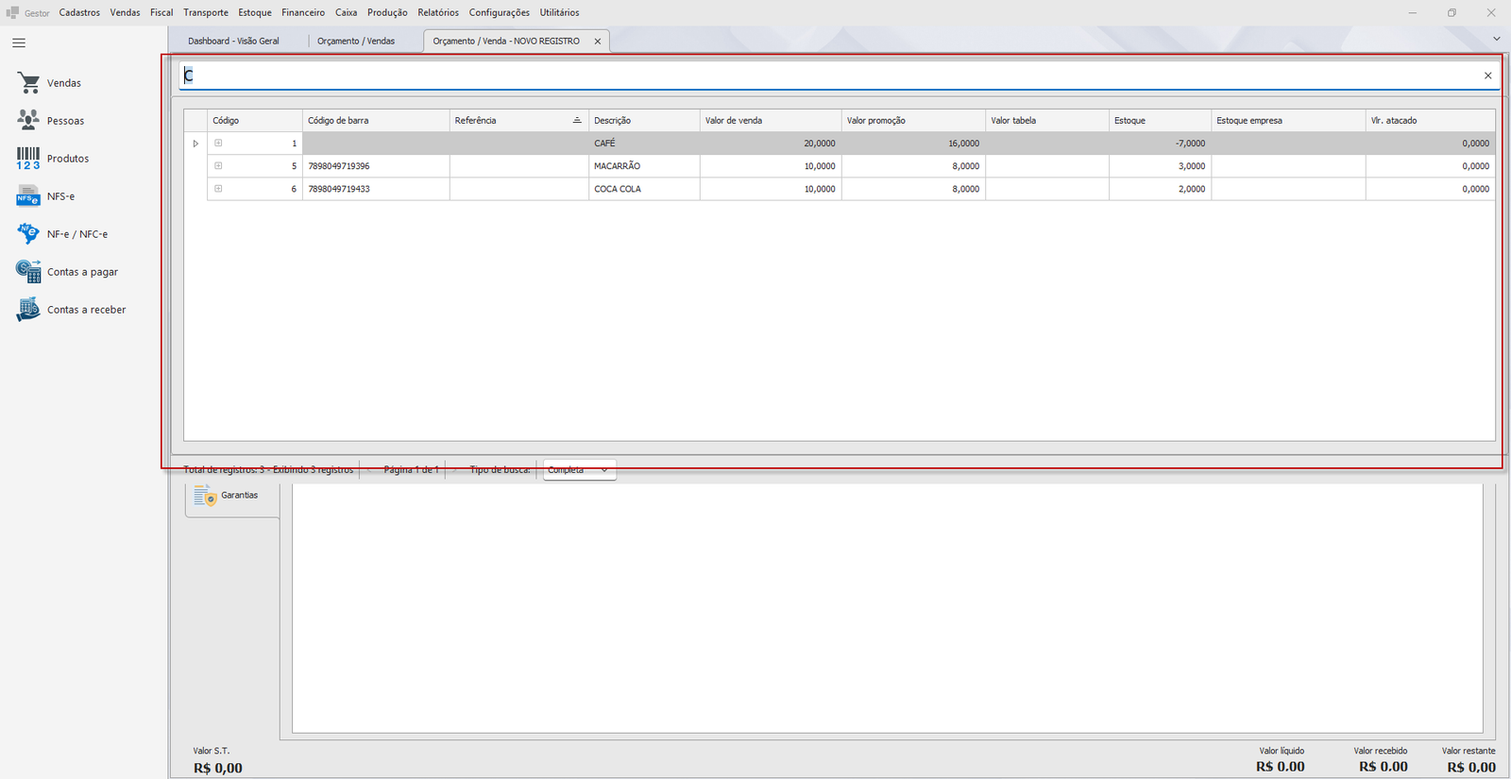
Task: Expand the CAFÉ product row
Action: point(218,144)
